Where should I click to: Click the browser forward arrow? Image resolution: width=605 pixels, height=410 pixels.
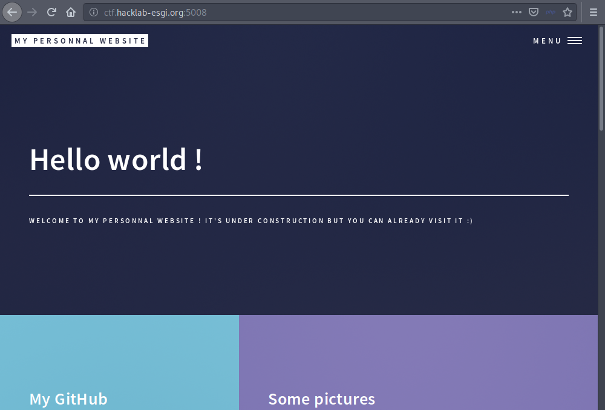coord(33,12)
